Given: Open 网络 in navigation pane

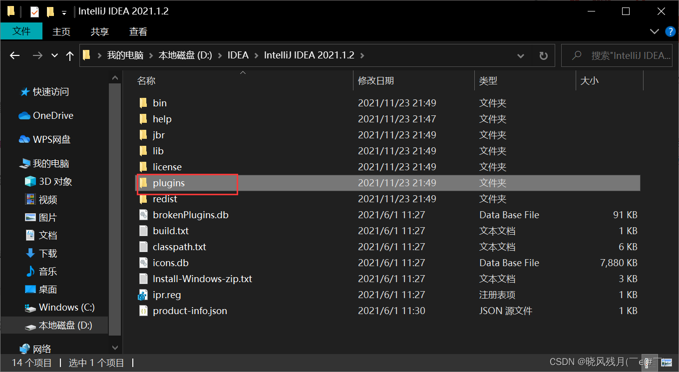Looking at the screenshot, I should tap(35, 349).
